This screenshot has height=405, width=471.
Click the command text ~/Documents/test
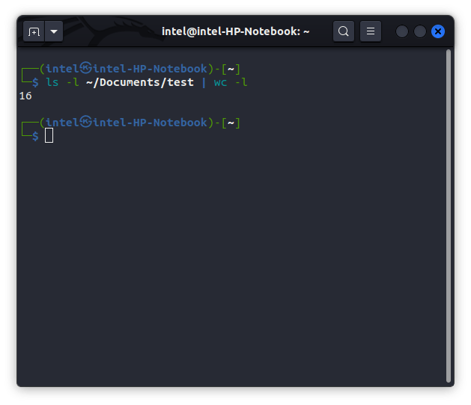[x=140, y=82]
